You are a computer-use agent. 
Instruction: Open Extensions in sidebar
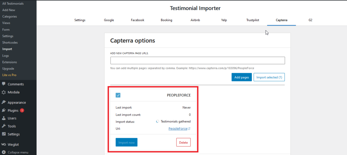click(9, 62)
